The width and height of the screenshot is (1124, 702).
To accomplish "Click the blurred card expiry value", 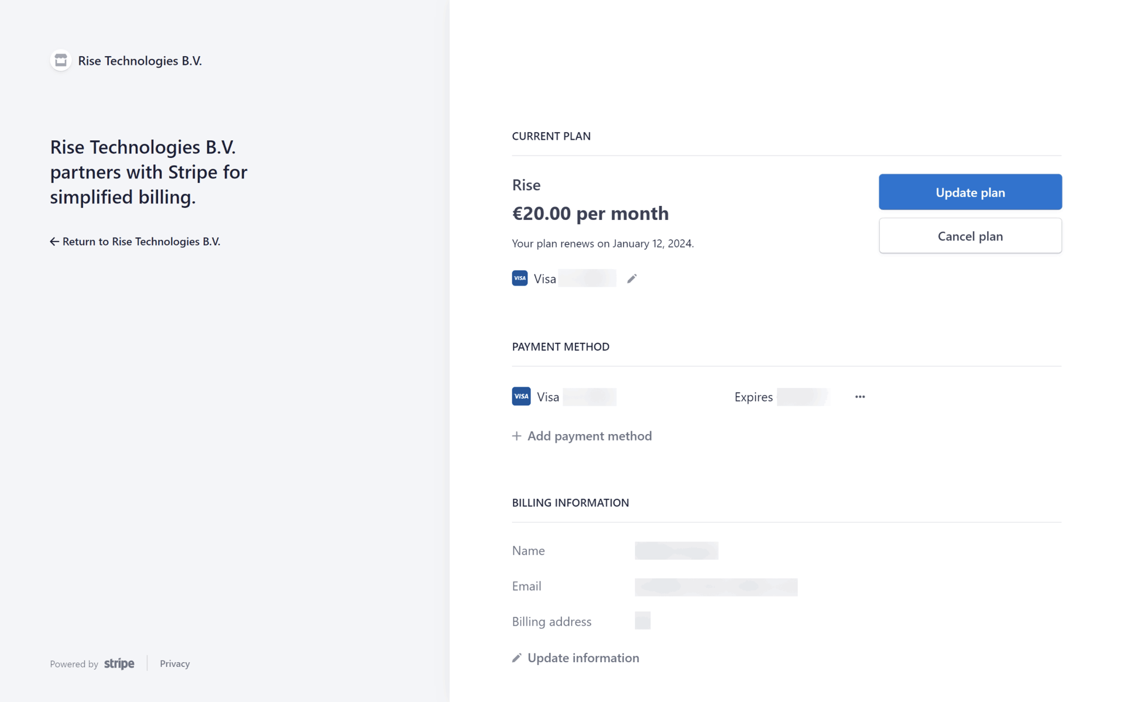I will point(803,397).
